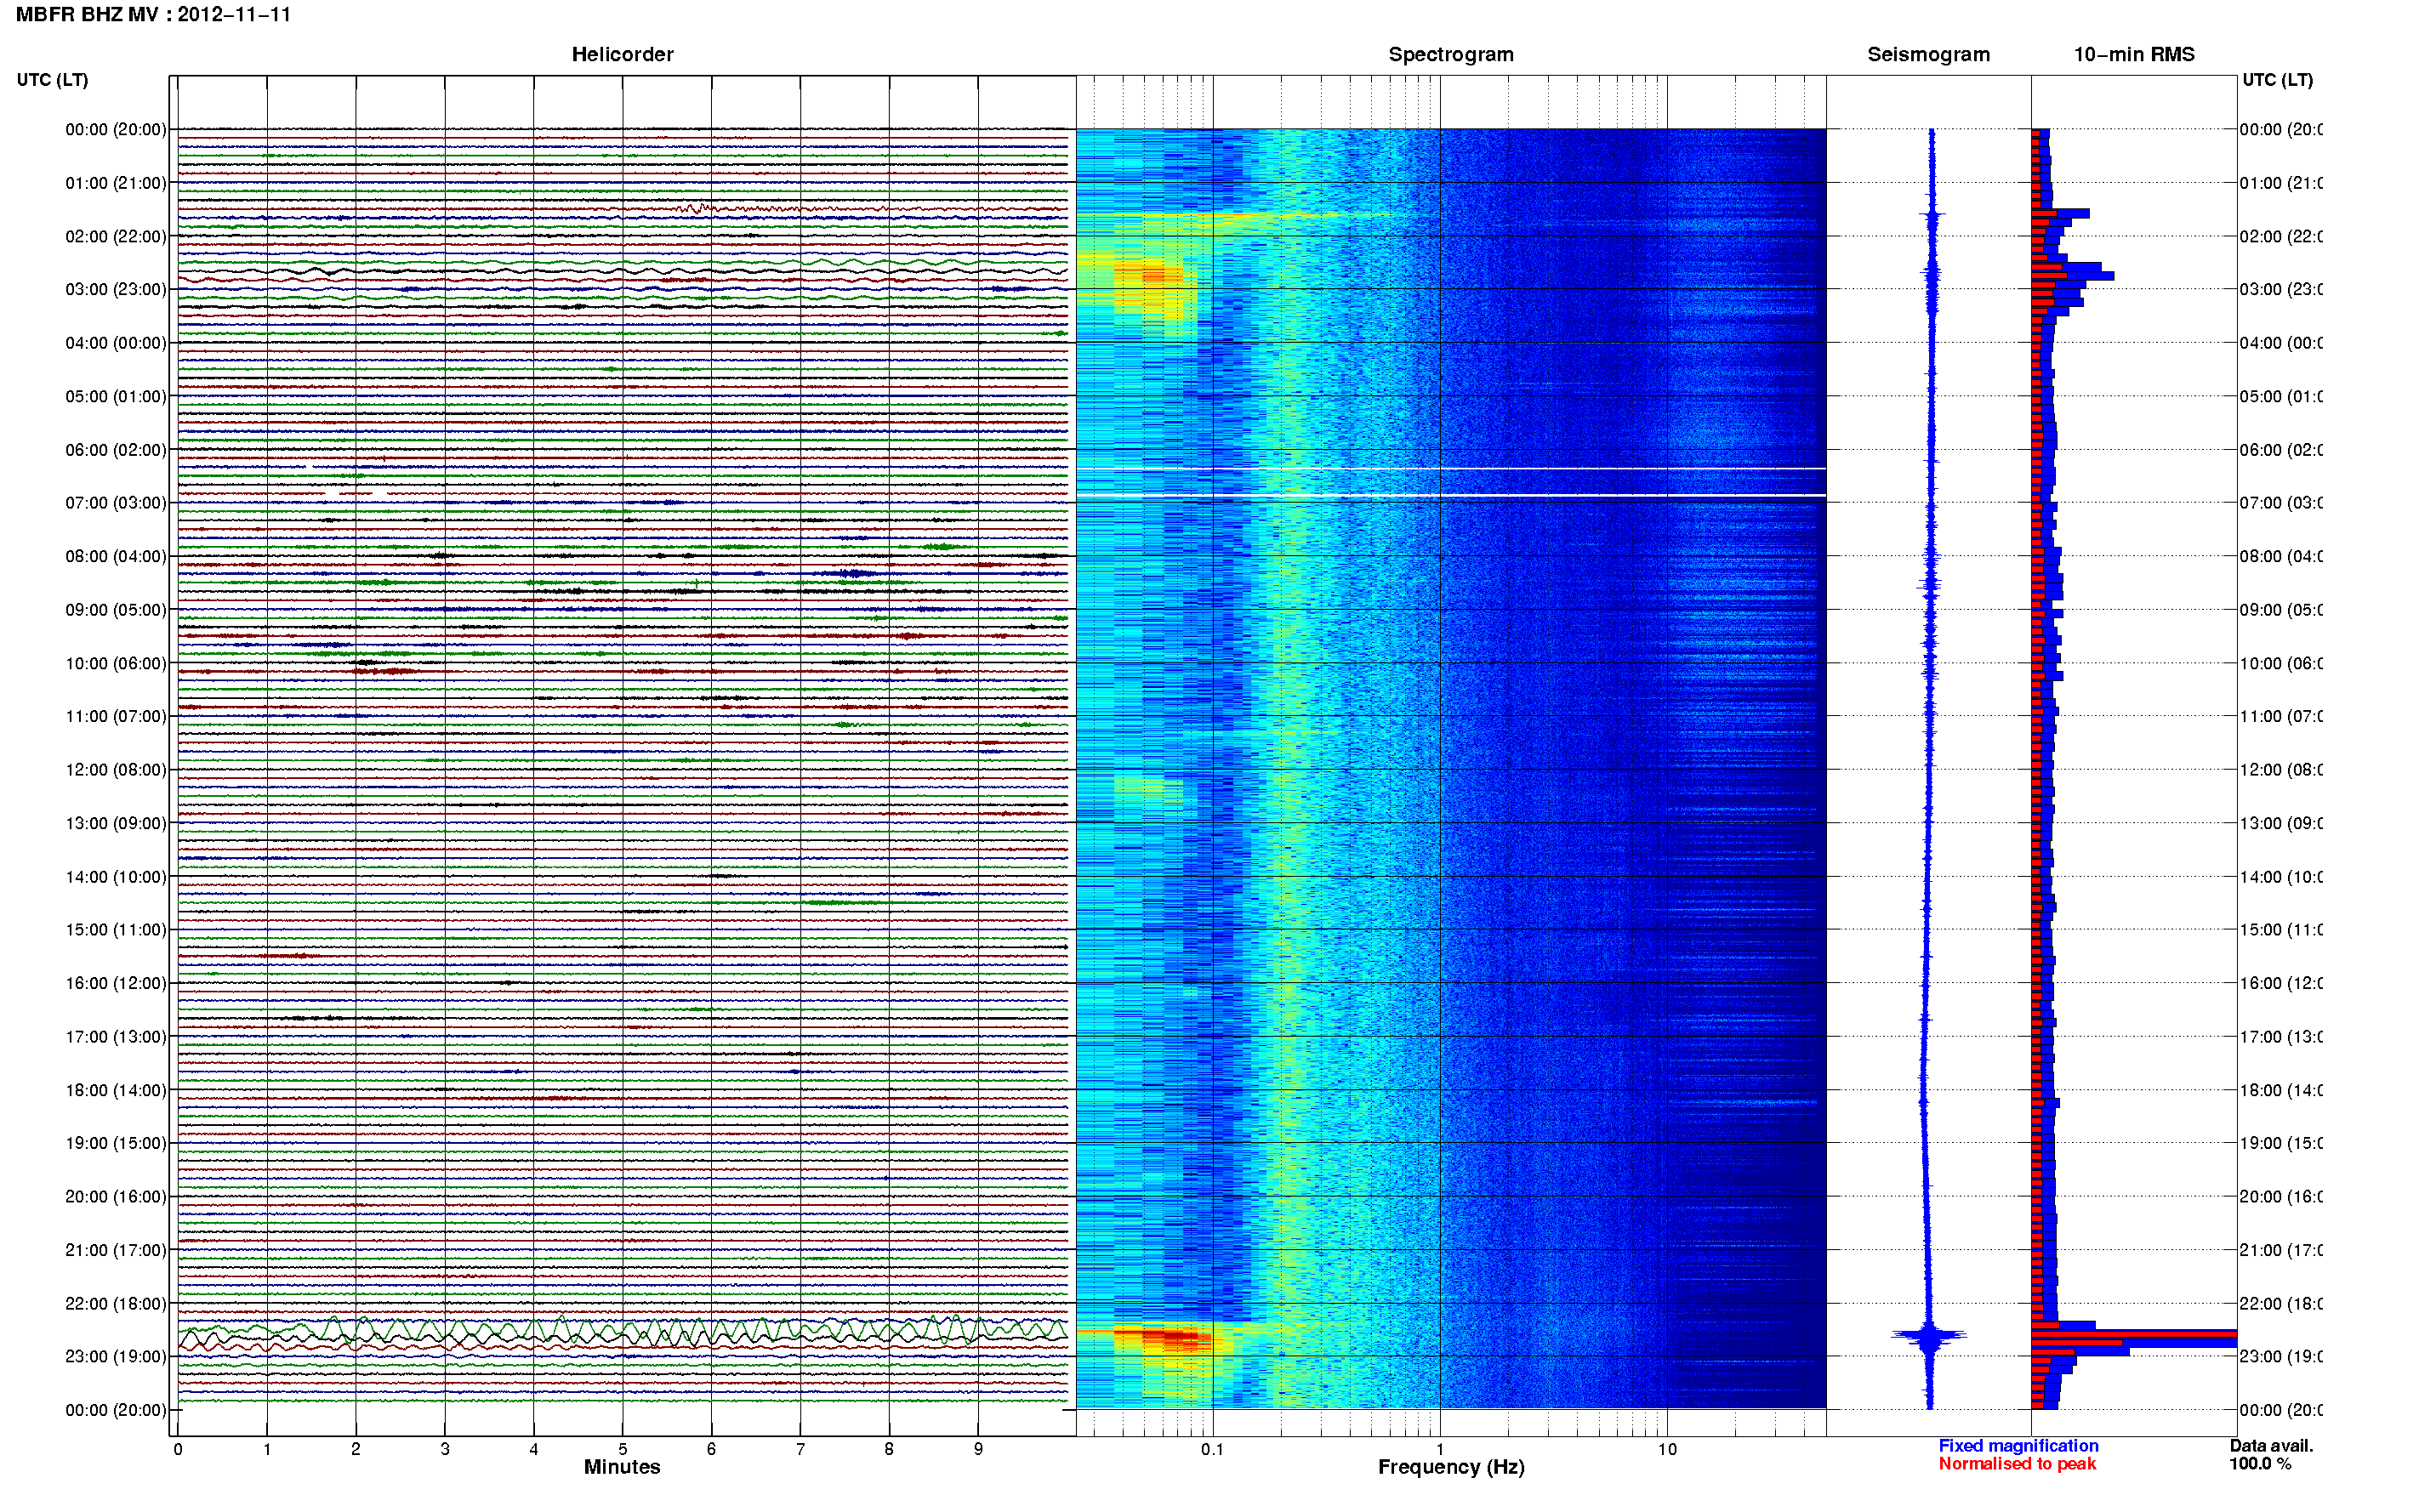Click the 02:00 (22:00) label on left axis

116,237
